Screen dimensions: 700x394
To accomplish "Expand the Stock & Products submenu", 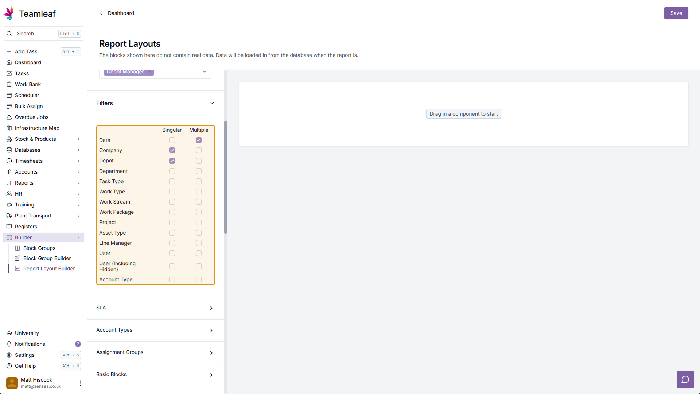I will [79, 139].
